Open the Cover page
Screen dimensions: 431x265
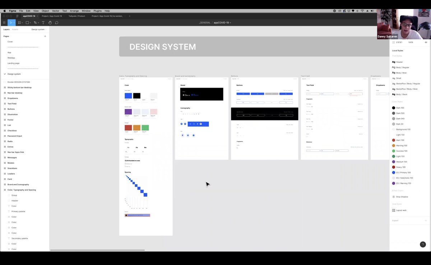click(x=10, y=42)
